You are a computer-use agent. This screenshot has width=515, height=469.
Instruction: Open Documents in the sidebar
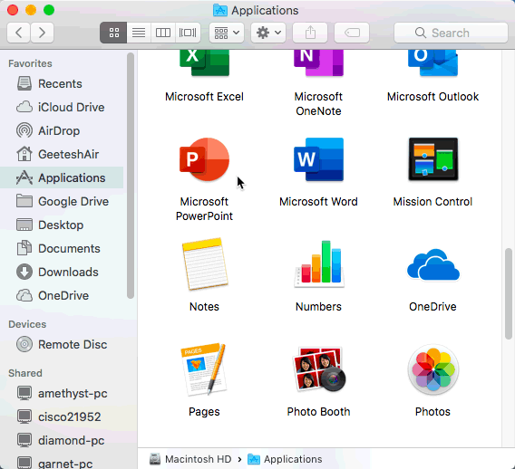(x=62, y=249)
